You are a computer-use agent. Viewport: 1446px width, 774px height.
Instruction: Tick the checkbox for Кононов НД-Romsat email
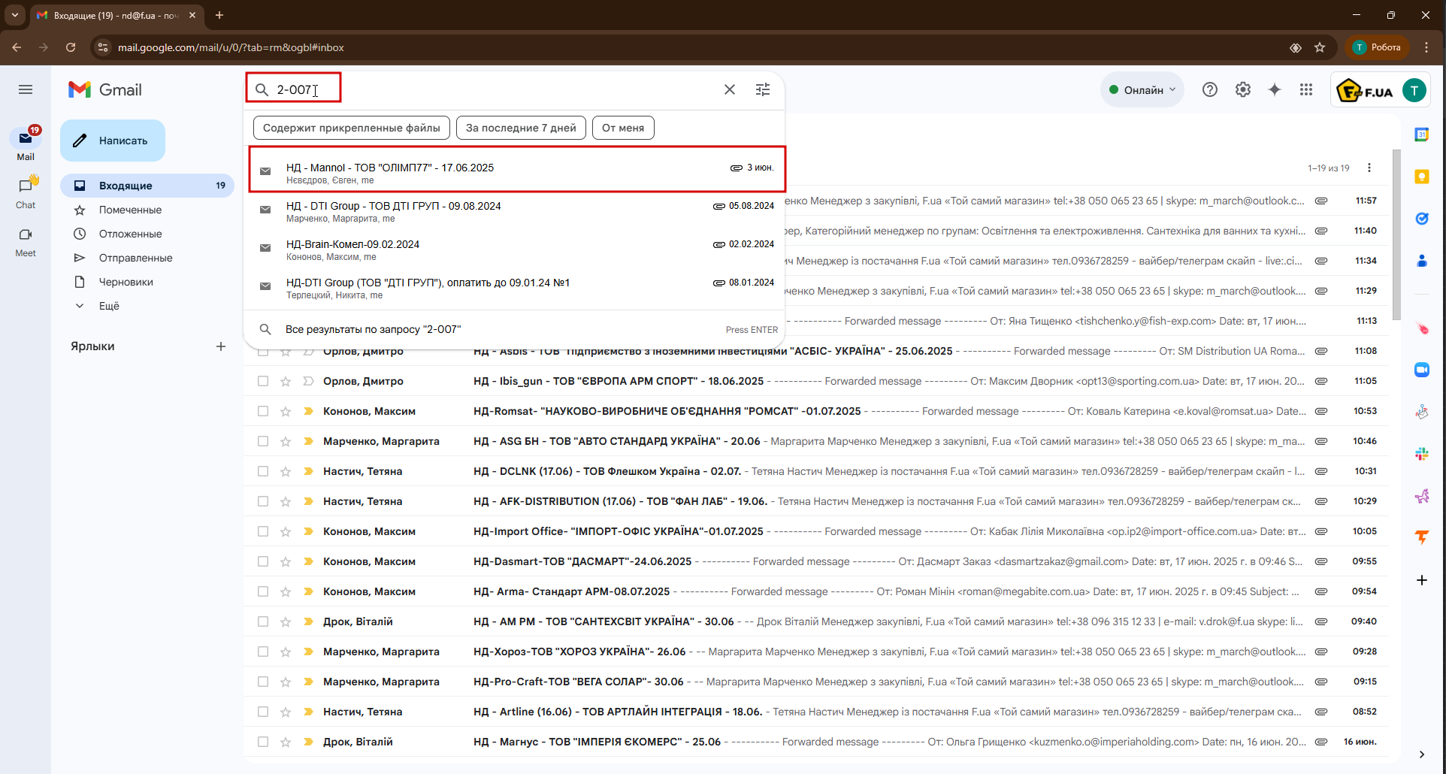pyautogui.click(x=263, y=411)
